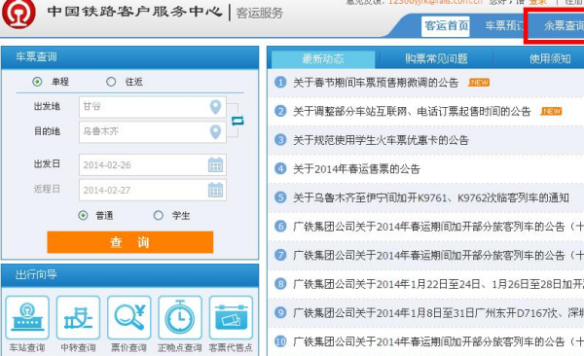The width and height of the screenshot is (584, 356).
Task: Open 客运首页 in the top navigation
Action: [446, 26]
